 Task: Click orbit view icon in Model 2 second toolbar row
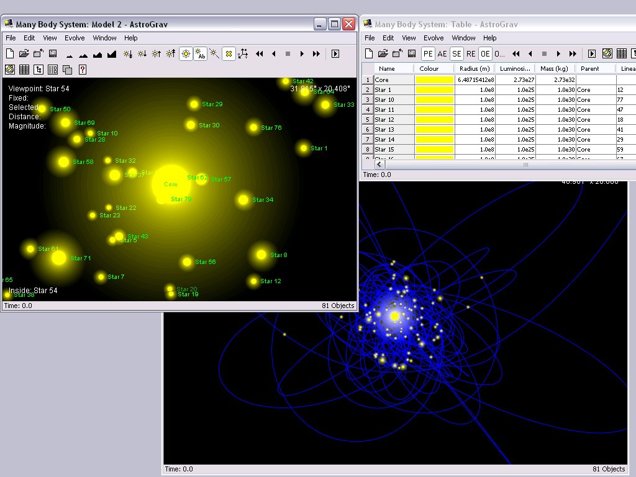(10, 70)
